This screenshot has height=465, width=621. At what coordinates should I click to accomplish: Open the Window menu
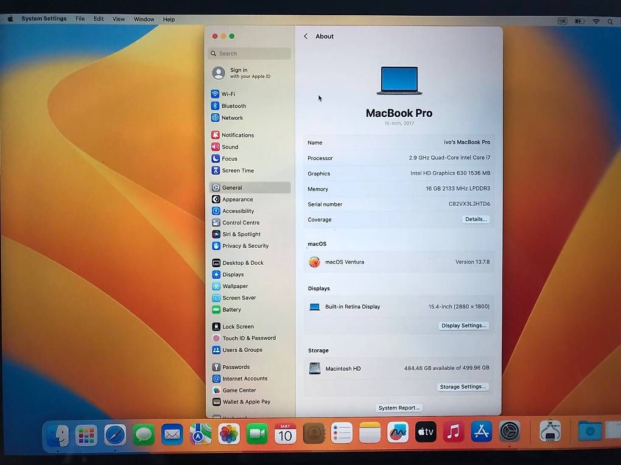tap(144, 19)
